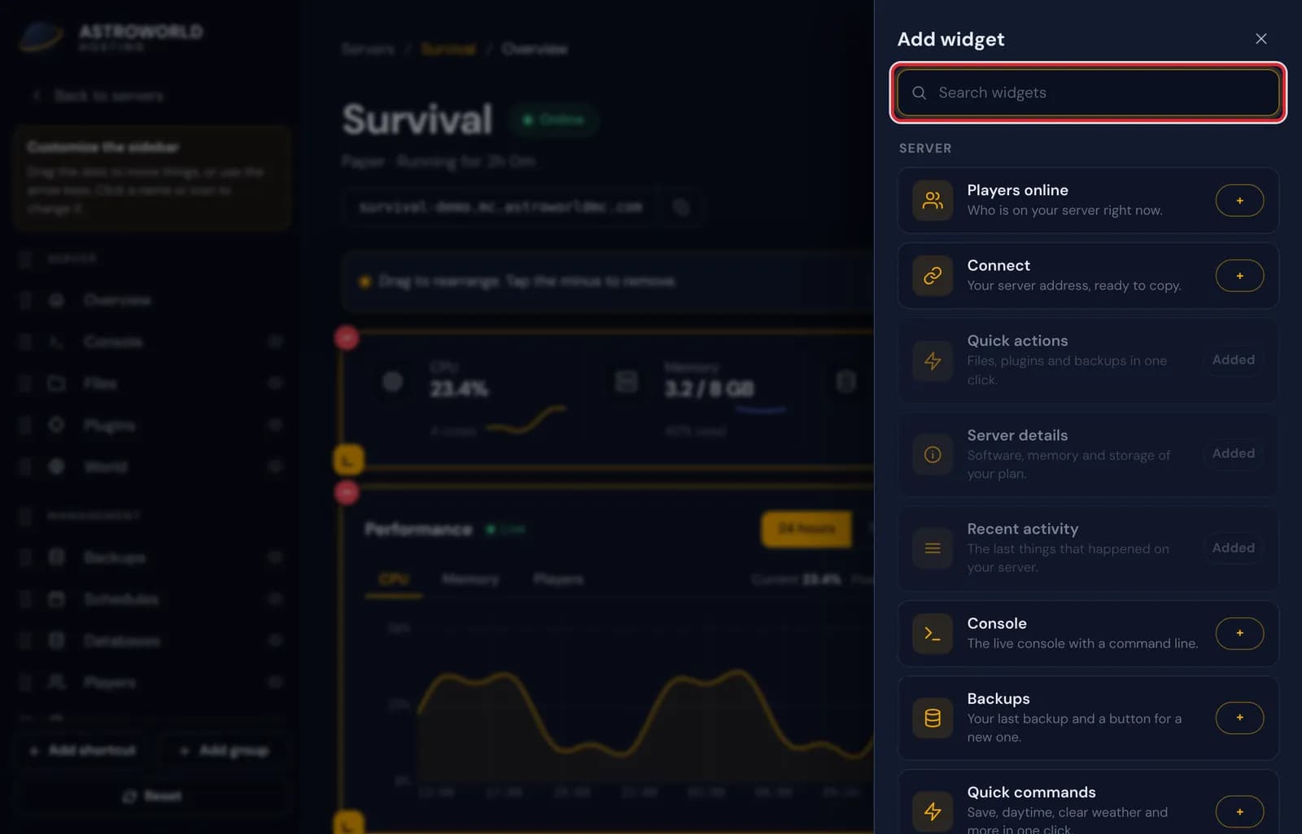Screen dimensions: 1302x834
Task: Click the Backups database icon
Action: click(933, 718)
